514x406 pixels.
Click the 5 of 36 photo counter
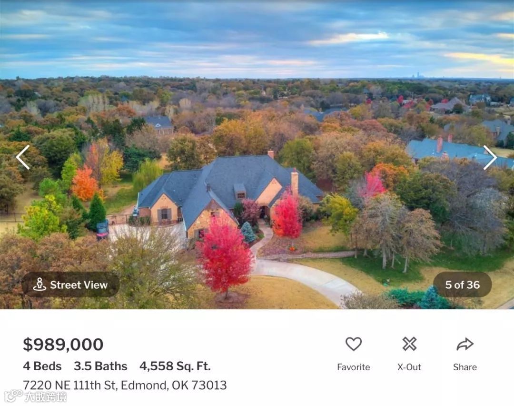[462, 284]
